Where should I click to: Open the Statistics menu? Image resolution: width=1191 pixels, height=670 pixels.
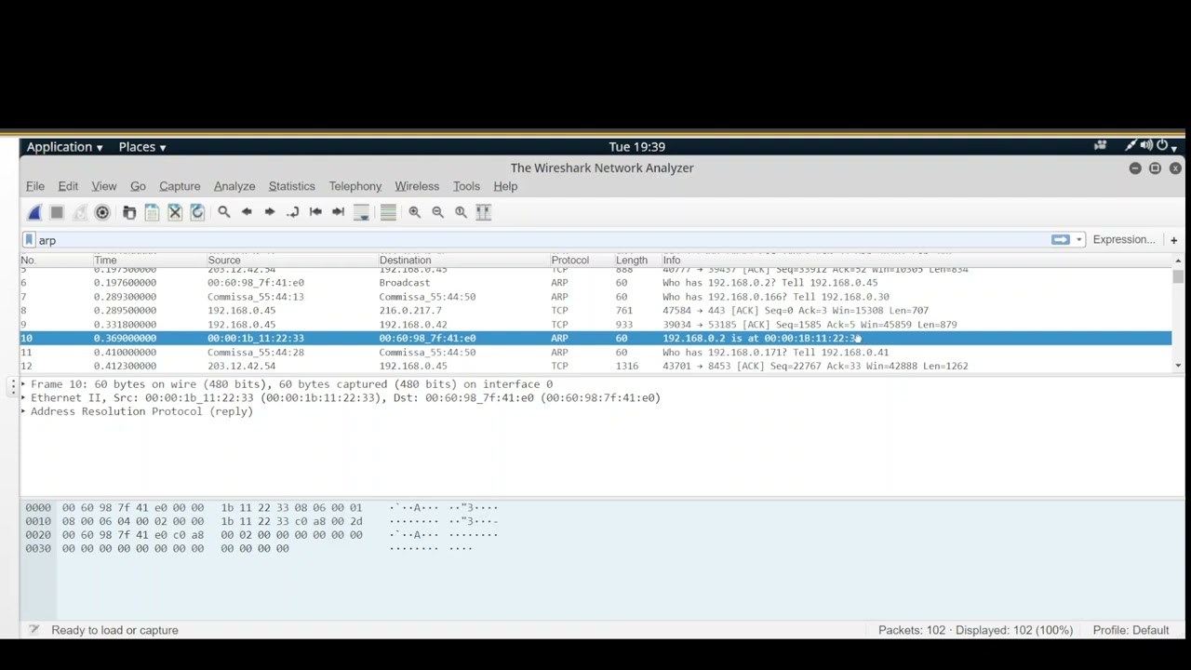292,186
